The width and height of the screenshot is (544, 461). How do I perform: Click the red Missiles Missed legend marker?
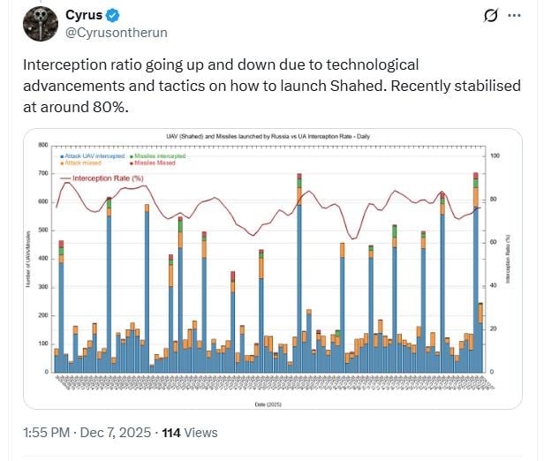pos(132,162)
